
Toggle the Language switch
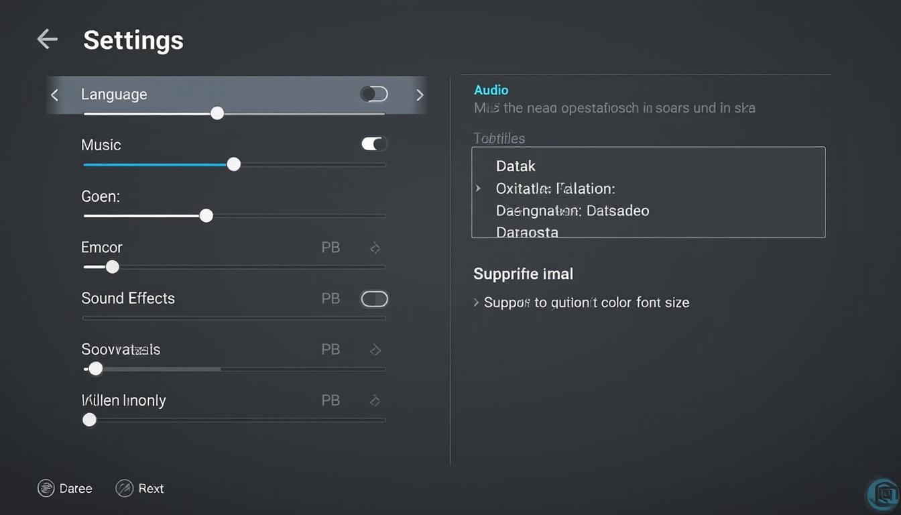[374, 94]
